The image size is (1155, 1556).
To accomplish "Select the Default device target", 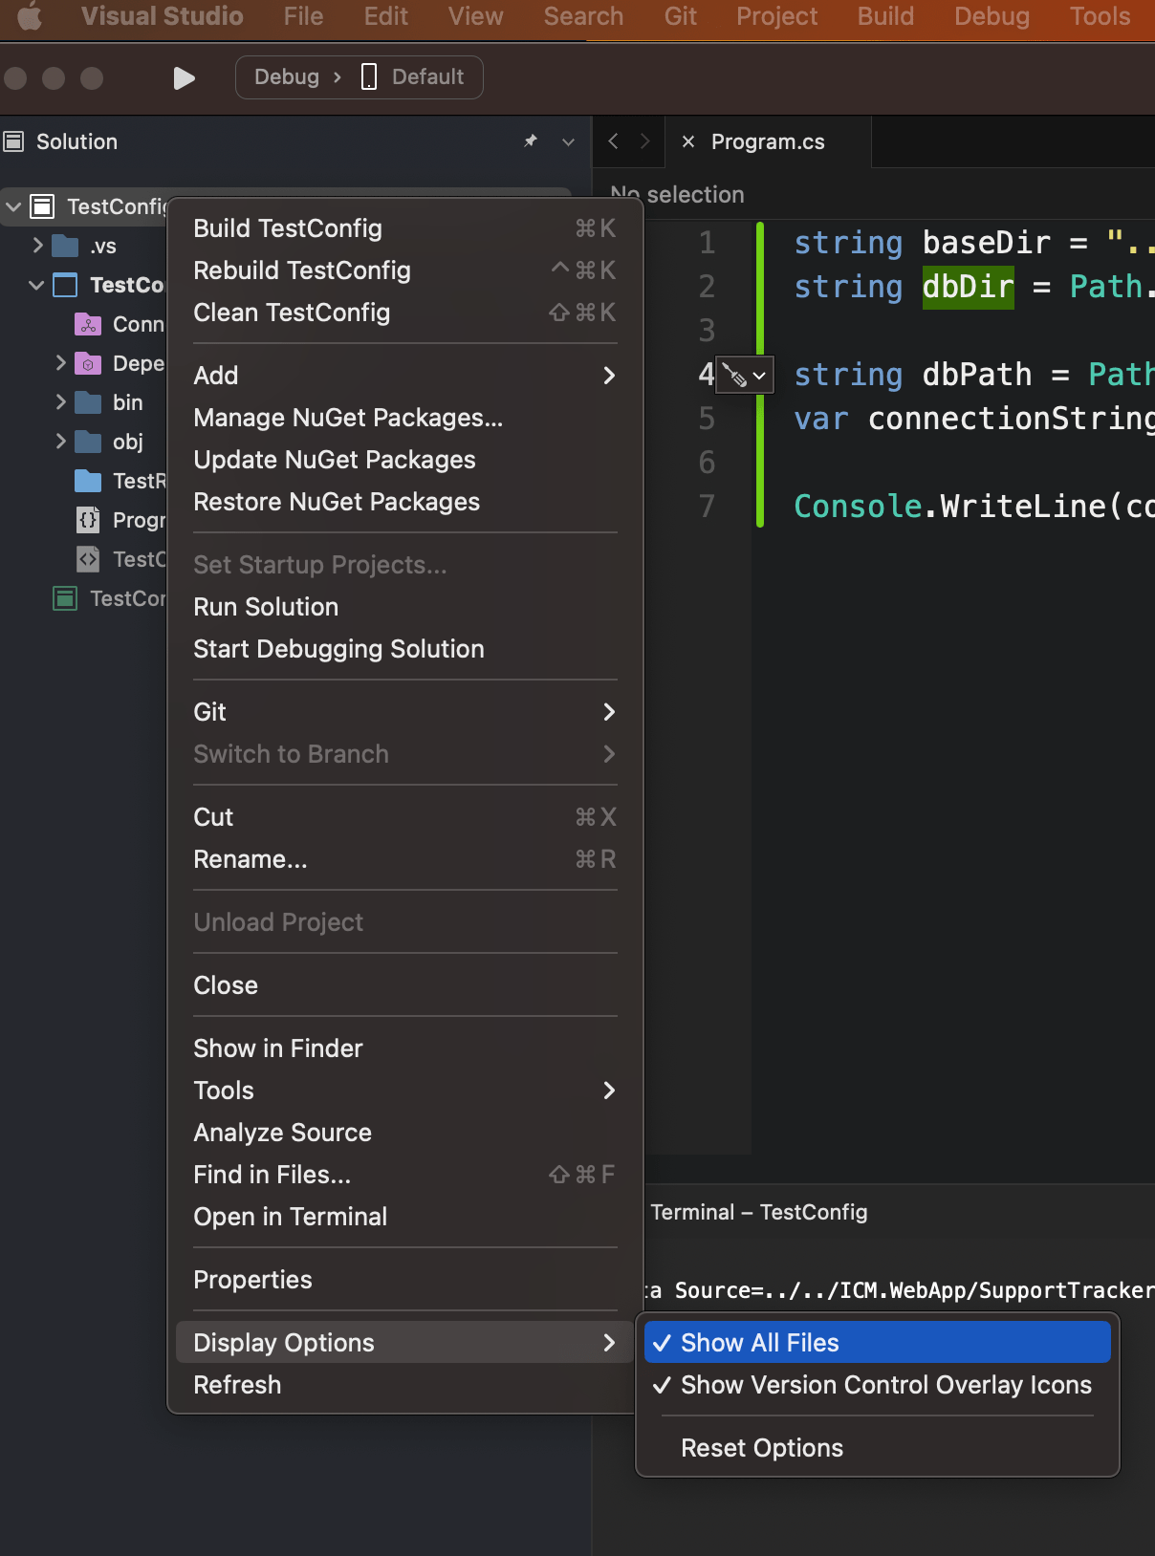I will 413,77.
